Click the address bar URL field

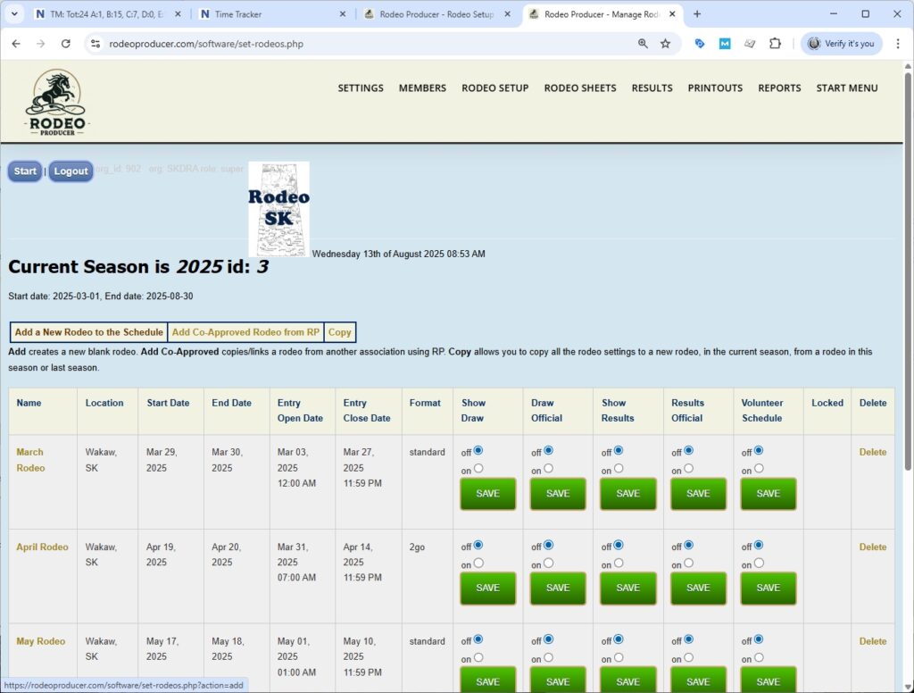pyautogui.click(x=357, y=44)
